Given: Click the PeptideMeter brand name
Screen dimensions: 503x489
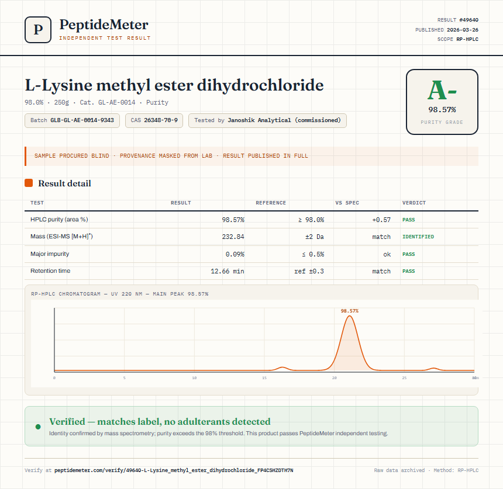Looking at the screenshot, I should [104, 25].
